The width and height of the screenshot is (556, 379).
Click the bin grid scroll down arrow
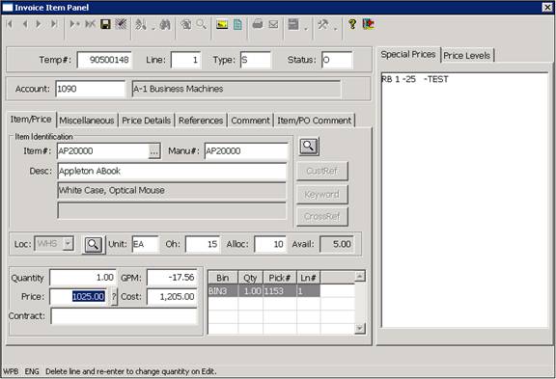pos(360,328)
